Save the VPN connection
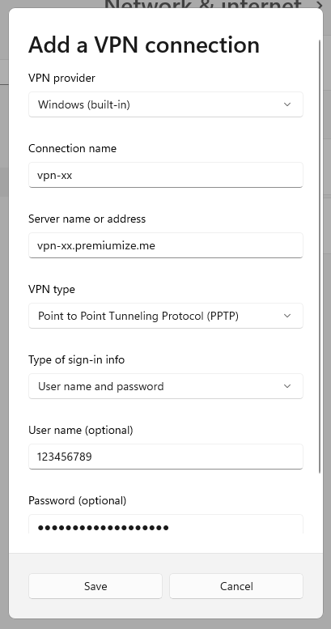 click(x=95, y=586)
